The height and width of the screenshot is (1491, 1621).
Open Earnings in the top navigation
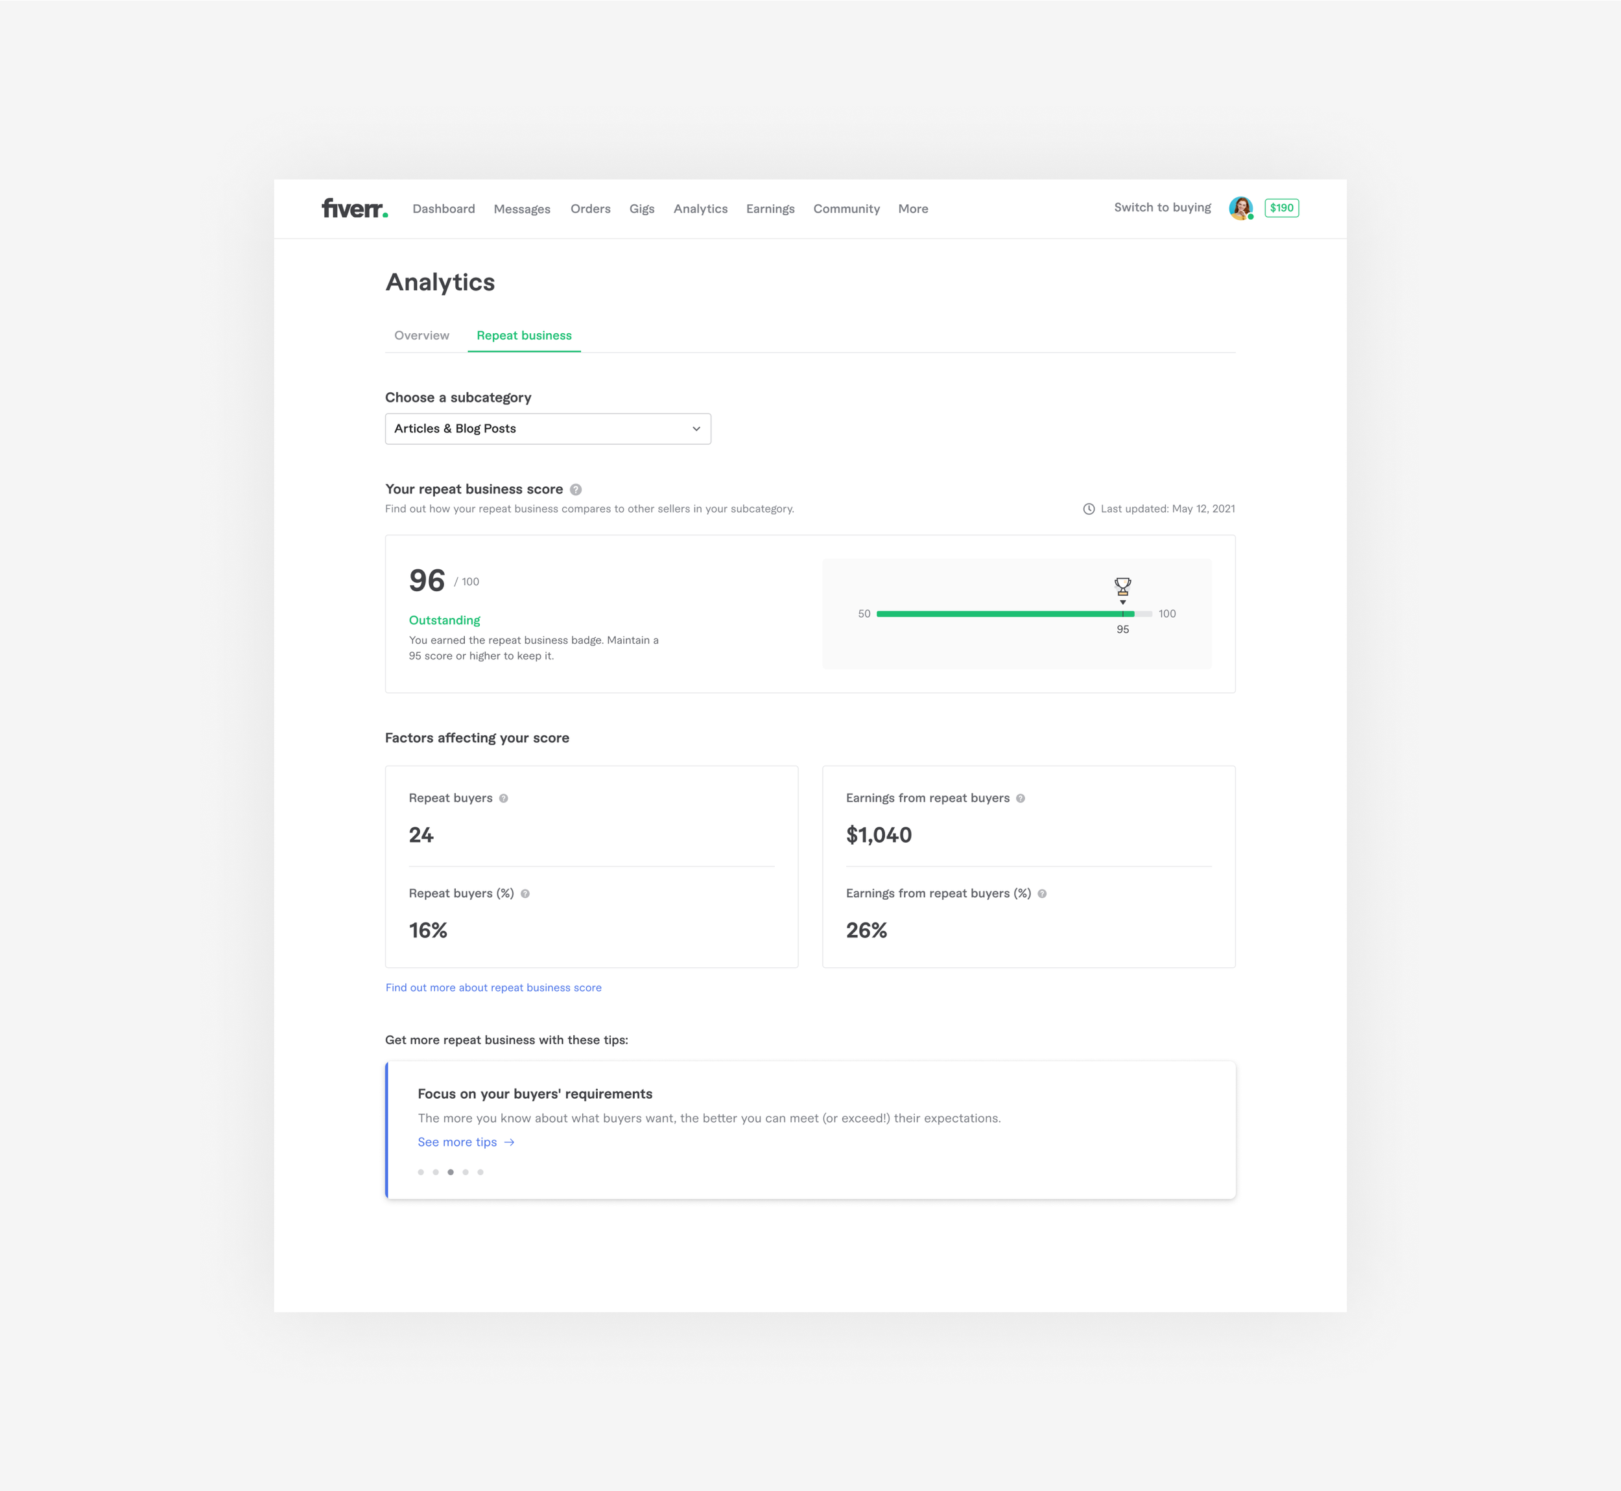tap(770, 209)
